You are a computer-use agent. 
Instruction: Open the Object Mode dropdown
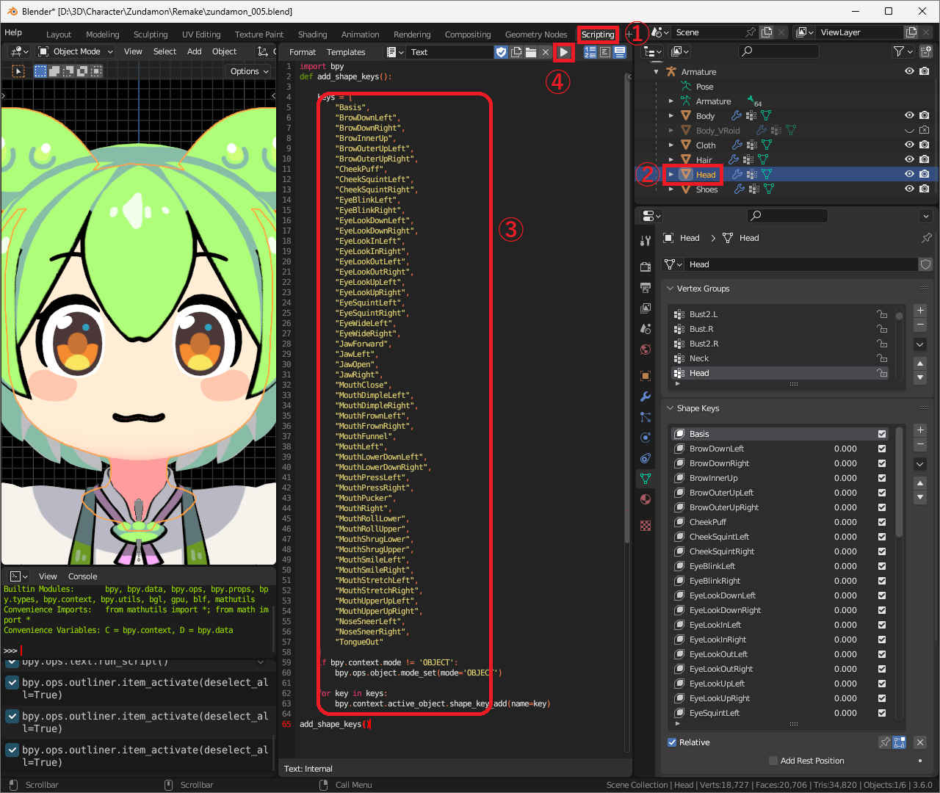tap(76, 51)
